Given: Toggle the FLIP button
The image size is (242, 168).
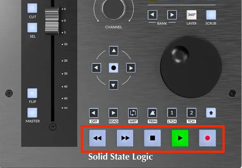Looking at the screenshot, I should coord(32,93).
